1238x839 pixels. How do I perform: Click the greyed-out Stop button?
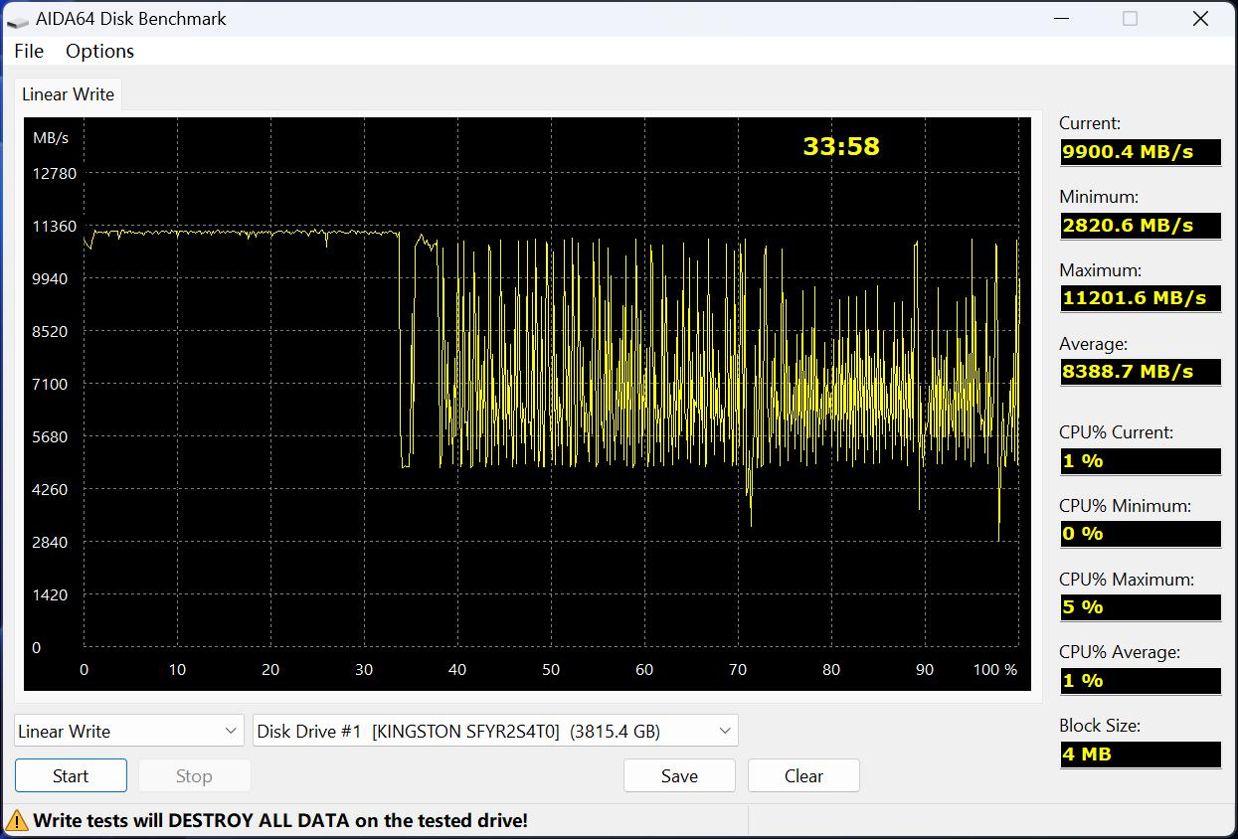pos(194,776)
